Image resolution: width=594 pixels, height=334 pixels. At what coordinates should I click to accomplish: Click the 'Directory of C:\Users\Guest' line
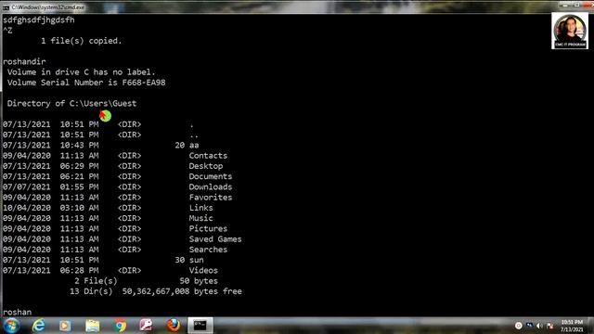pyautogui.click(x=71, y=103)
